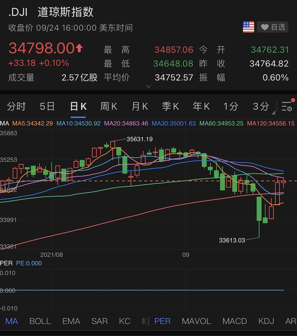Select the 年K yearly candlestick tab
Viewport: 297px width, 336px height.
tap(201, 106)
